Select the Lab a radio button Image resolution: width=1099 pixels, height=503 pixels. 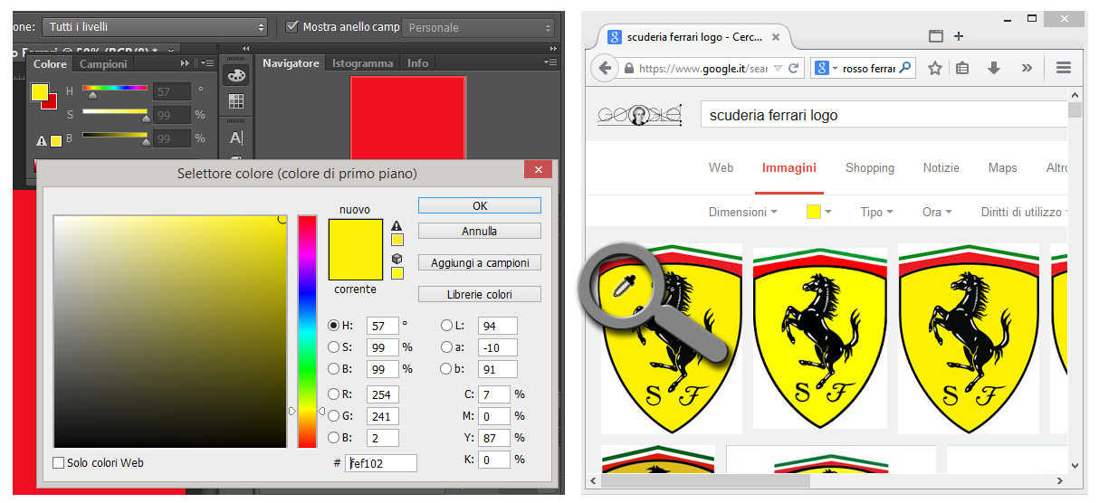point(446,347)
